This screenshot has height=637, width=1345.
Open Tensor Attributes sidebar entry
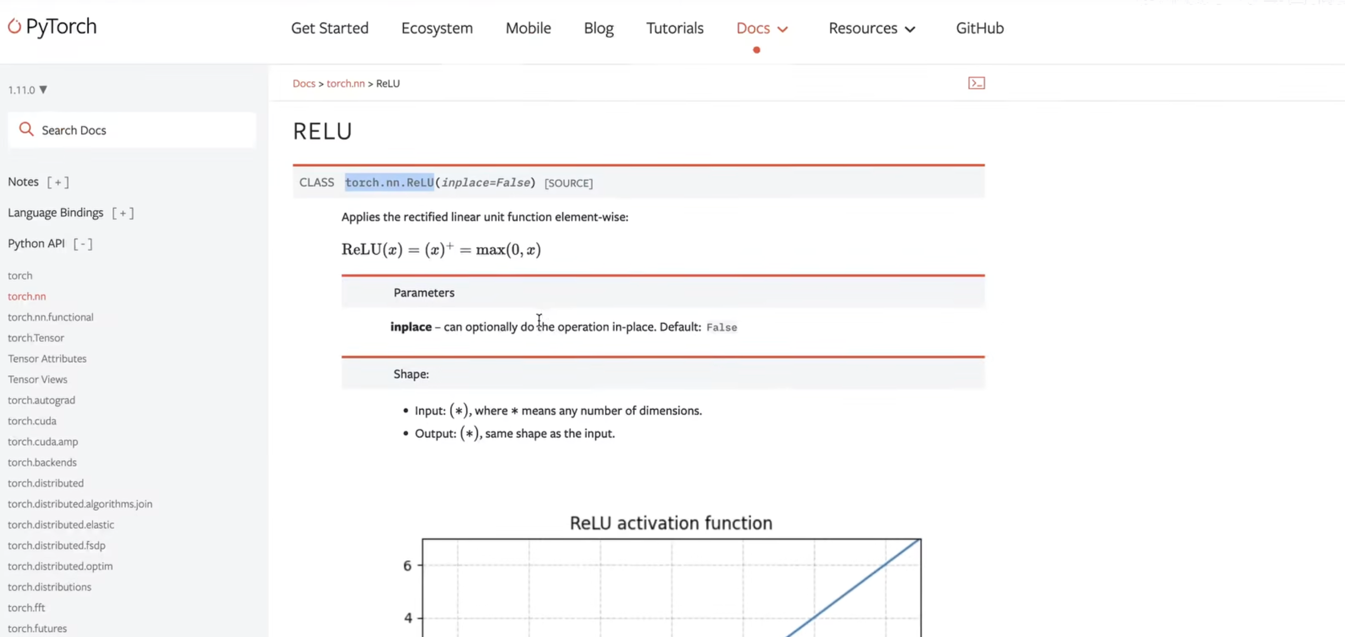tap(47, 359)
